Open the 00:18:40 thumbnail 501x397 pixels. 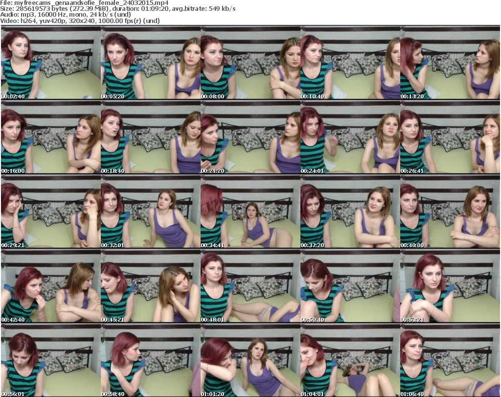pos(151,137)
